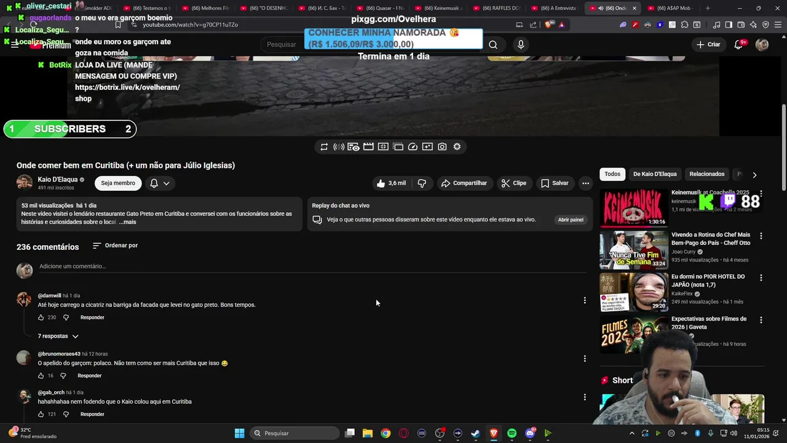Open options menu for @brunomoraes43 comment
Image resolution: width=787 pixels, height=443 pixels.
585,359
